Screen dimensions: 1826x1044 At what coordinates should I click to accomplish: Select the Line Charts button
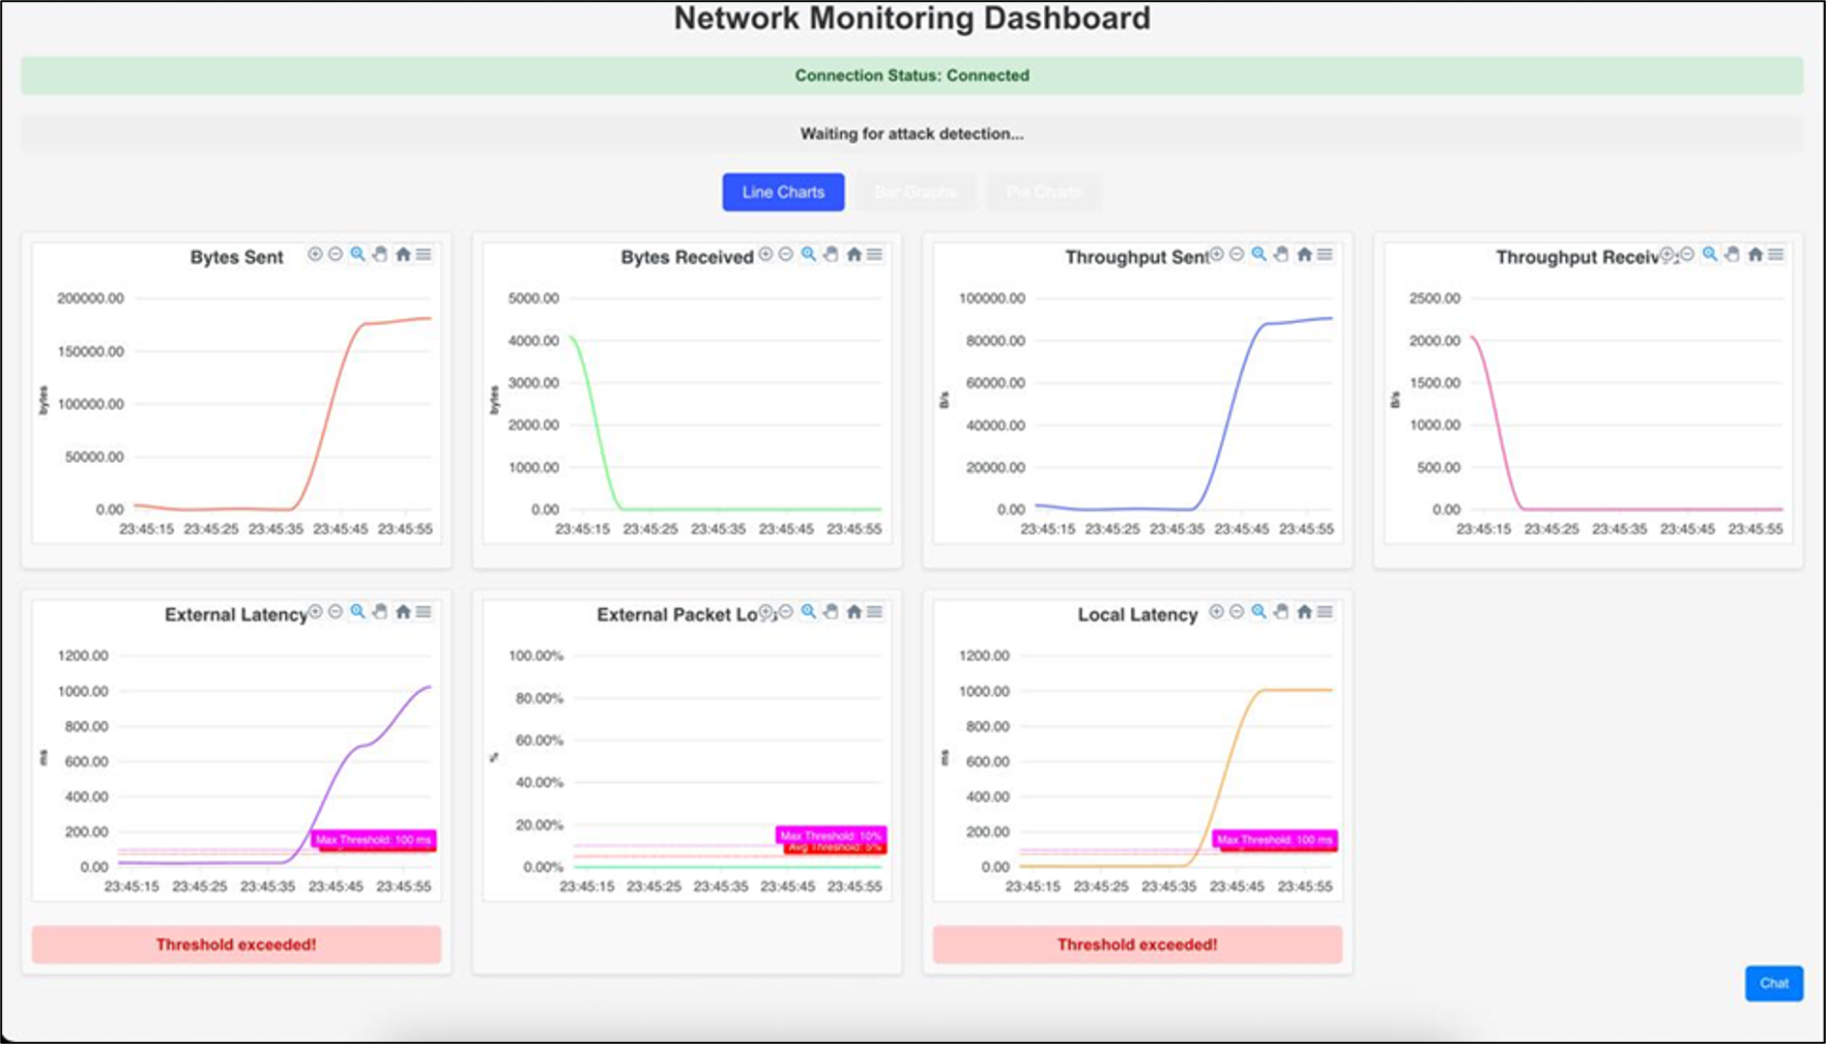[x=783, y=192]
